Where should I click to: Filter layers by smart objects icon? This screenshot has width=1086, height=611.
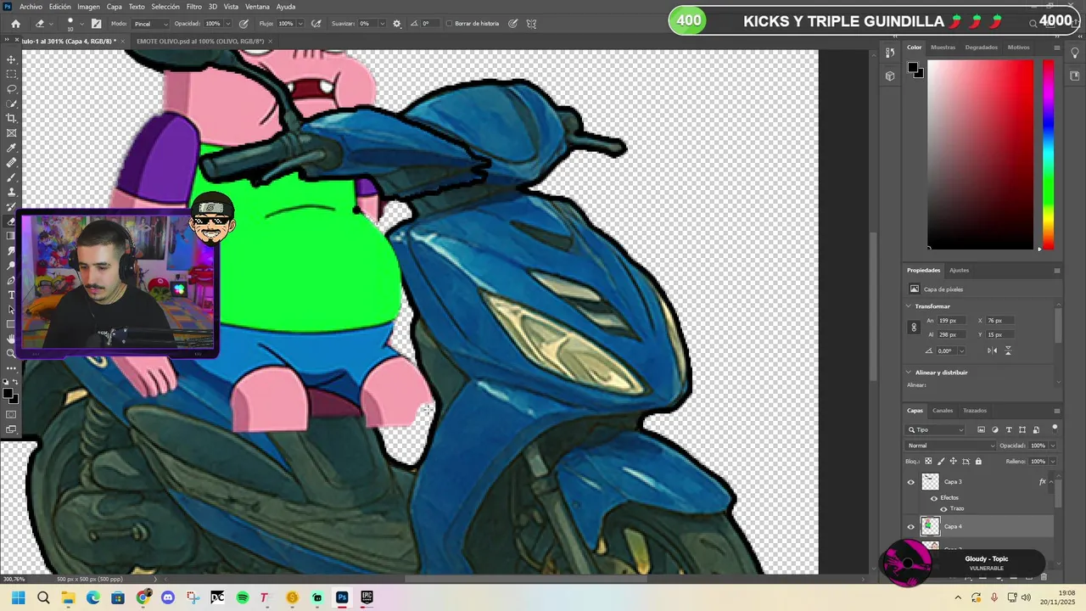[1036, 429]
